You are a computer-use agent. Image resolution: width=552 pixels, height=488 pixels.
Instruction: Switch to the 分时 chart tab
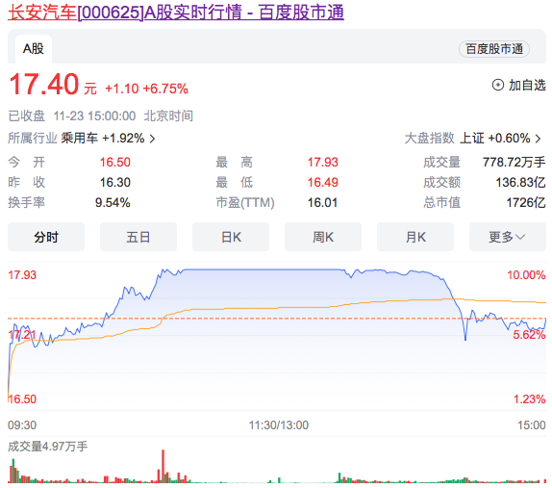coord(46,237)
